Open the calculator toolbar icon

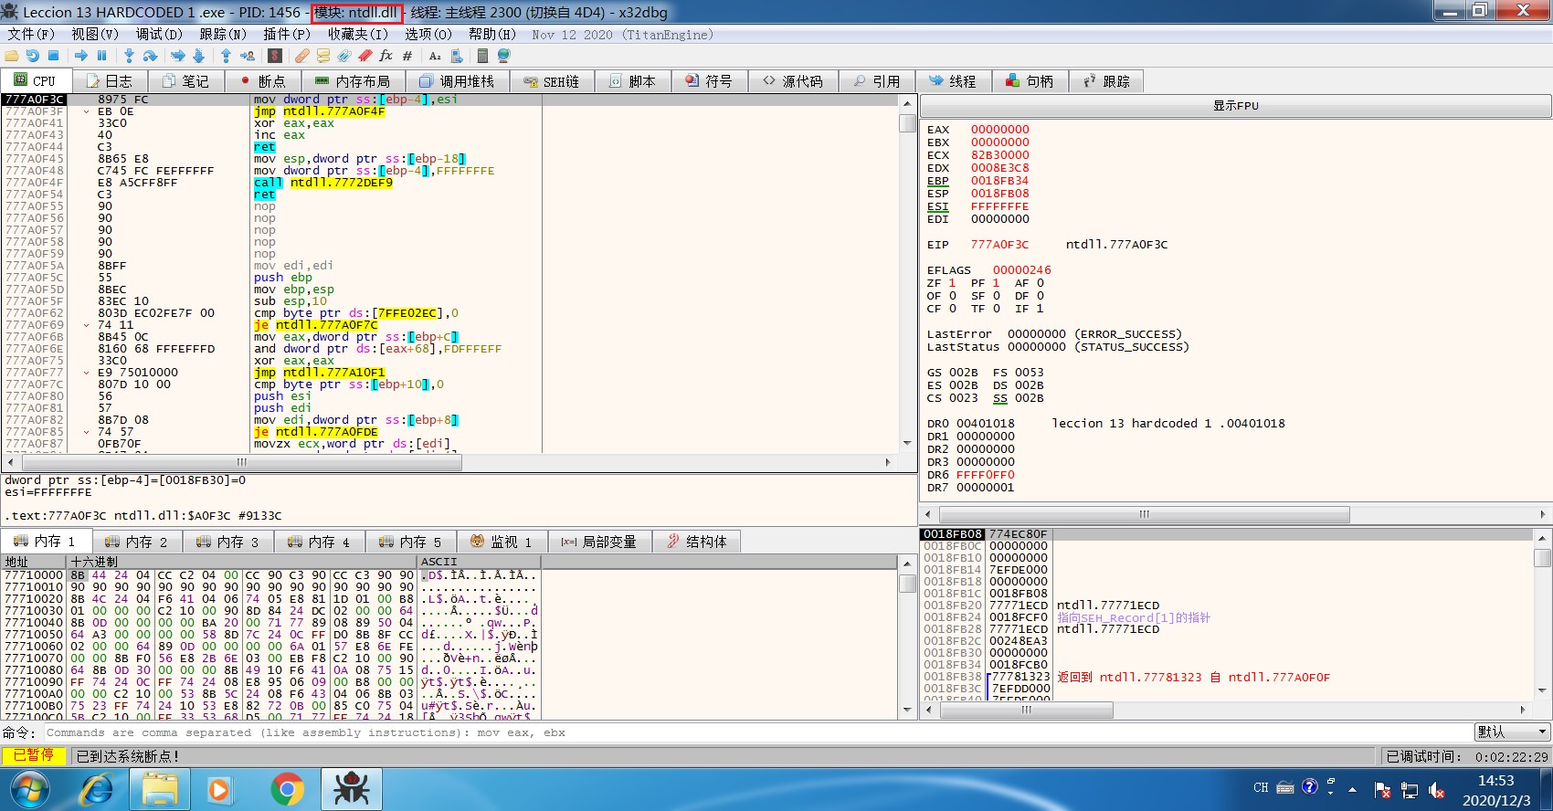482,56
